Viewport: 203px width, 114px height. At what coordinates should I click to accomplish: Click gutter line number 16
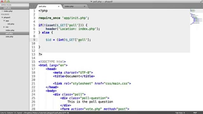(x=33, y=65)
